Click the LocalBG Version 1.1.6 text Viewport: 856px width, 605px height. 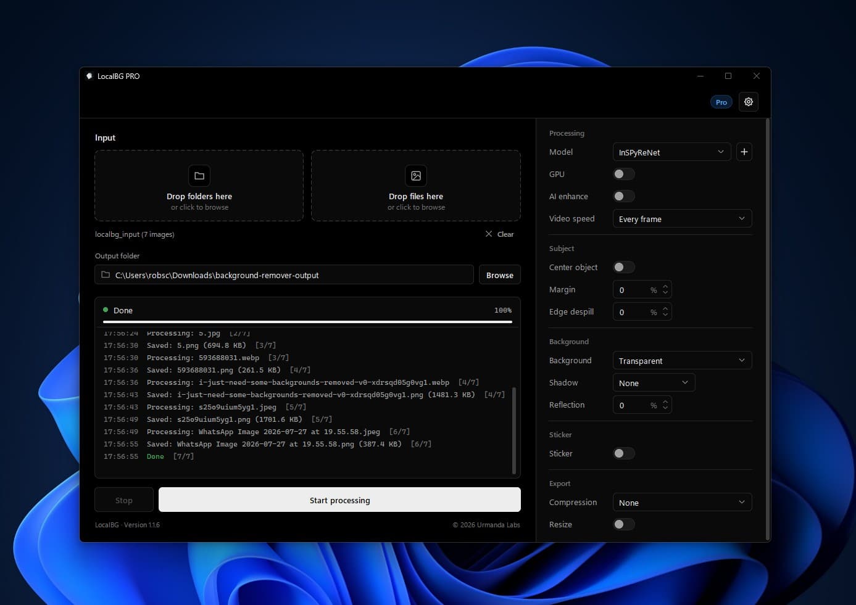(127, 525)
